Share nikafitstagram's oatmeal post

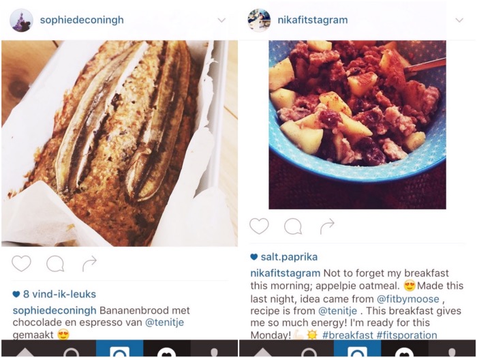click(327, 226)
